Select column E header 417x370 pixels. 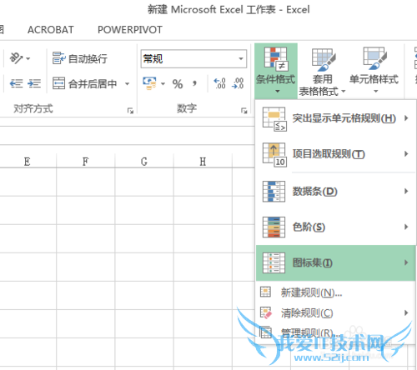point(28,161)
